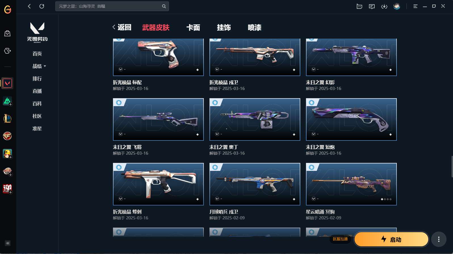Select the League of Legends sidebar icon
Image resolution: width=453 pixels, height=254 pixels.
(7, 118)
